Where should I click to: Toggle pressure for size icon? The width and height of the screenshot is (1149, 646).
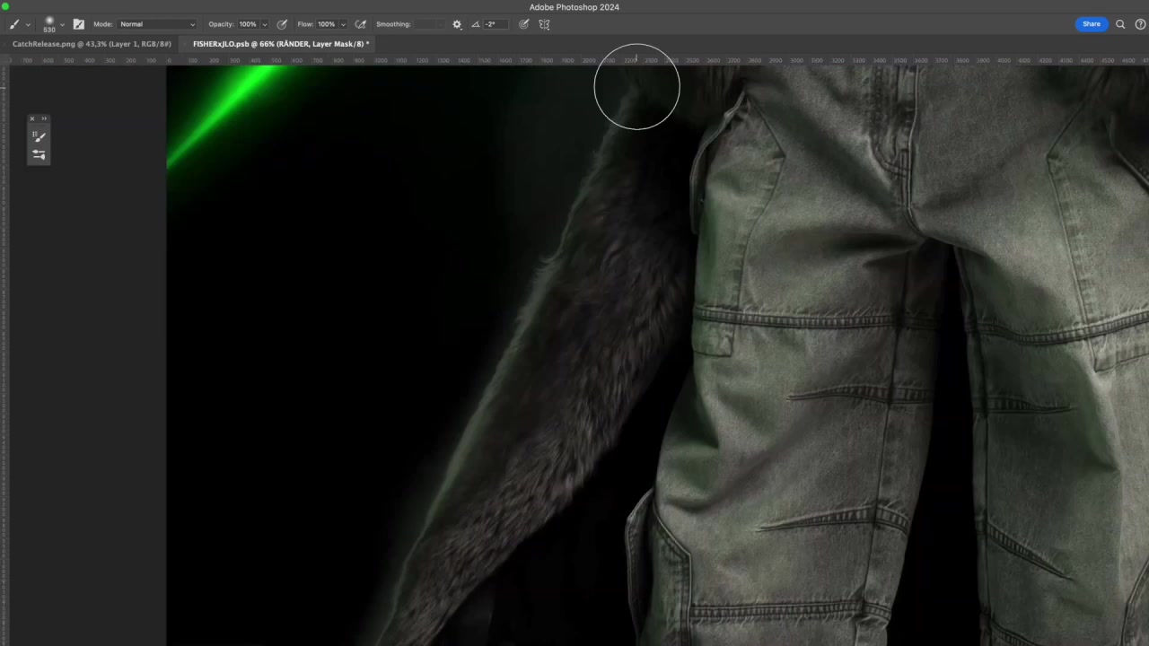pyautogui.click(x=524, y=24)
